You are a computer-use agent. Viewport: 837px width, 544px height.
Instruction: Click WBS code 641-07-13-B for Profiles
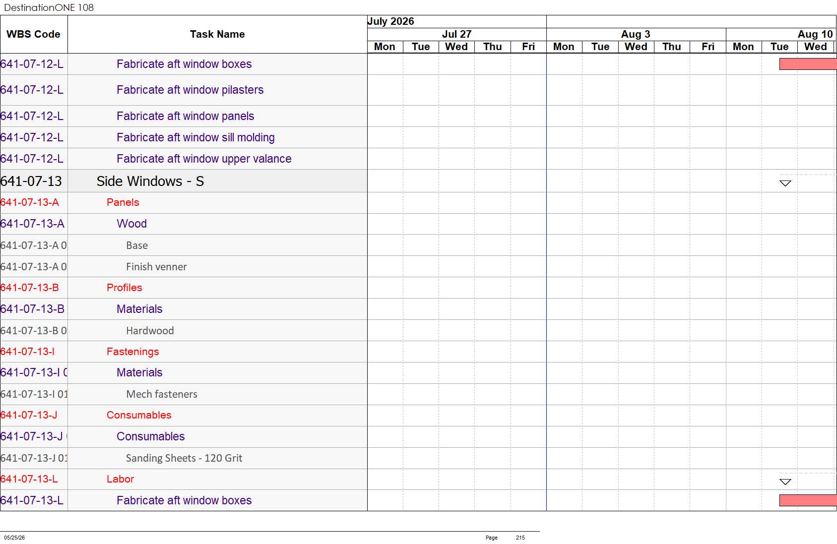tap(30, 288)
